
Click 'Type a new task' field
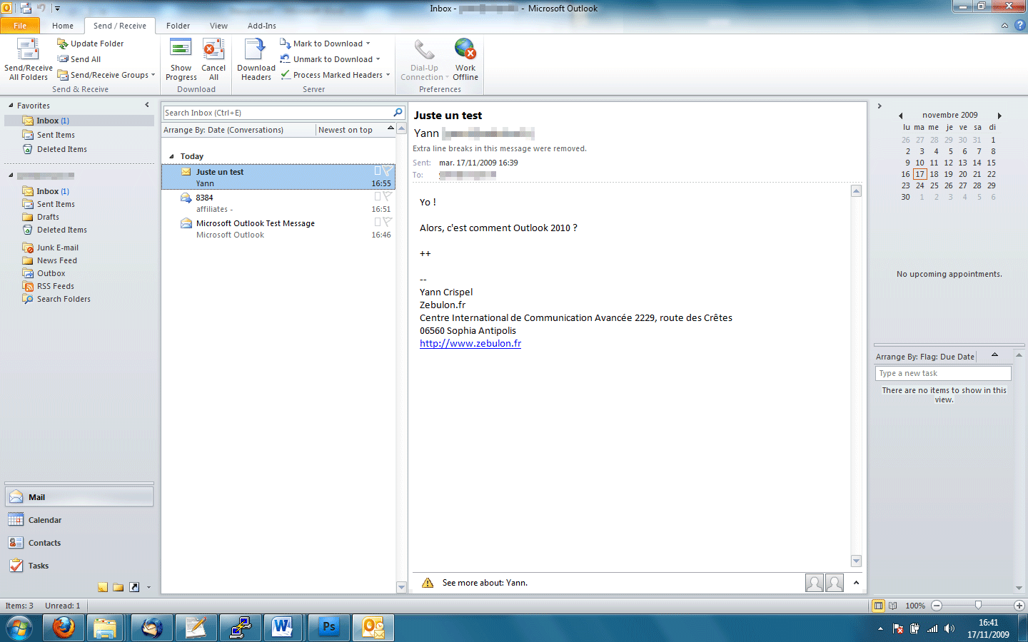coord(943,373)
